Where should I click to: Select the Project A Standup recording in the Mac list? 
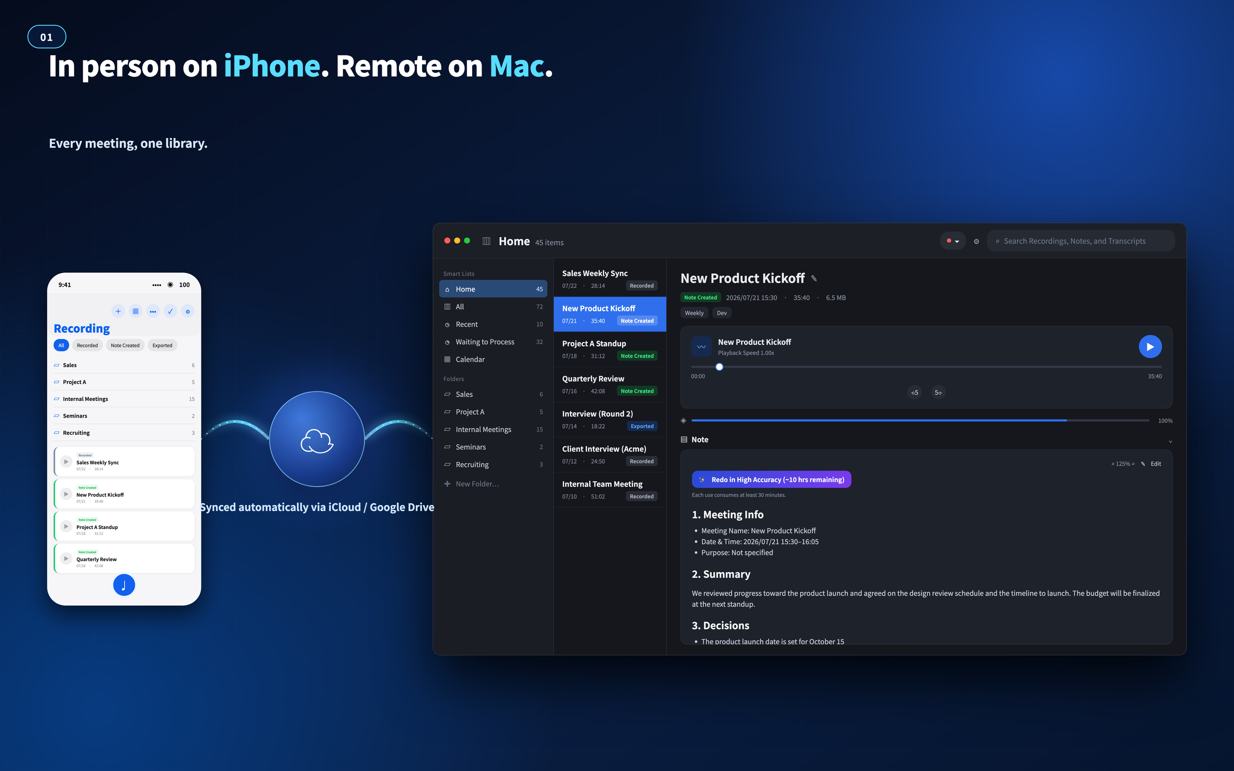pos(610,349)
